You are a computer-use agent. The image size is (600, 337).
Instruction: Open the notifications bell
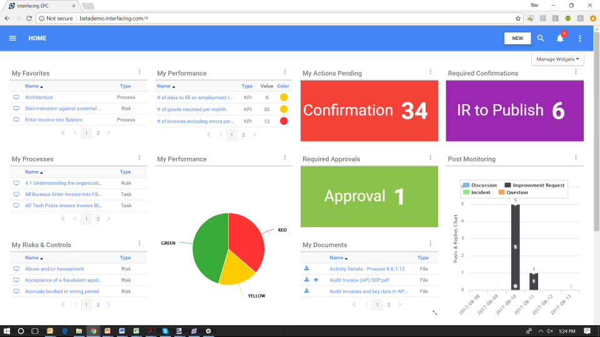(x=560, y=38)
